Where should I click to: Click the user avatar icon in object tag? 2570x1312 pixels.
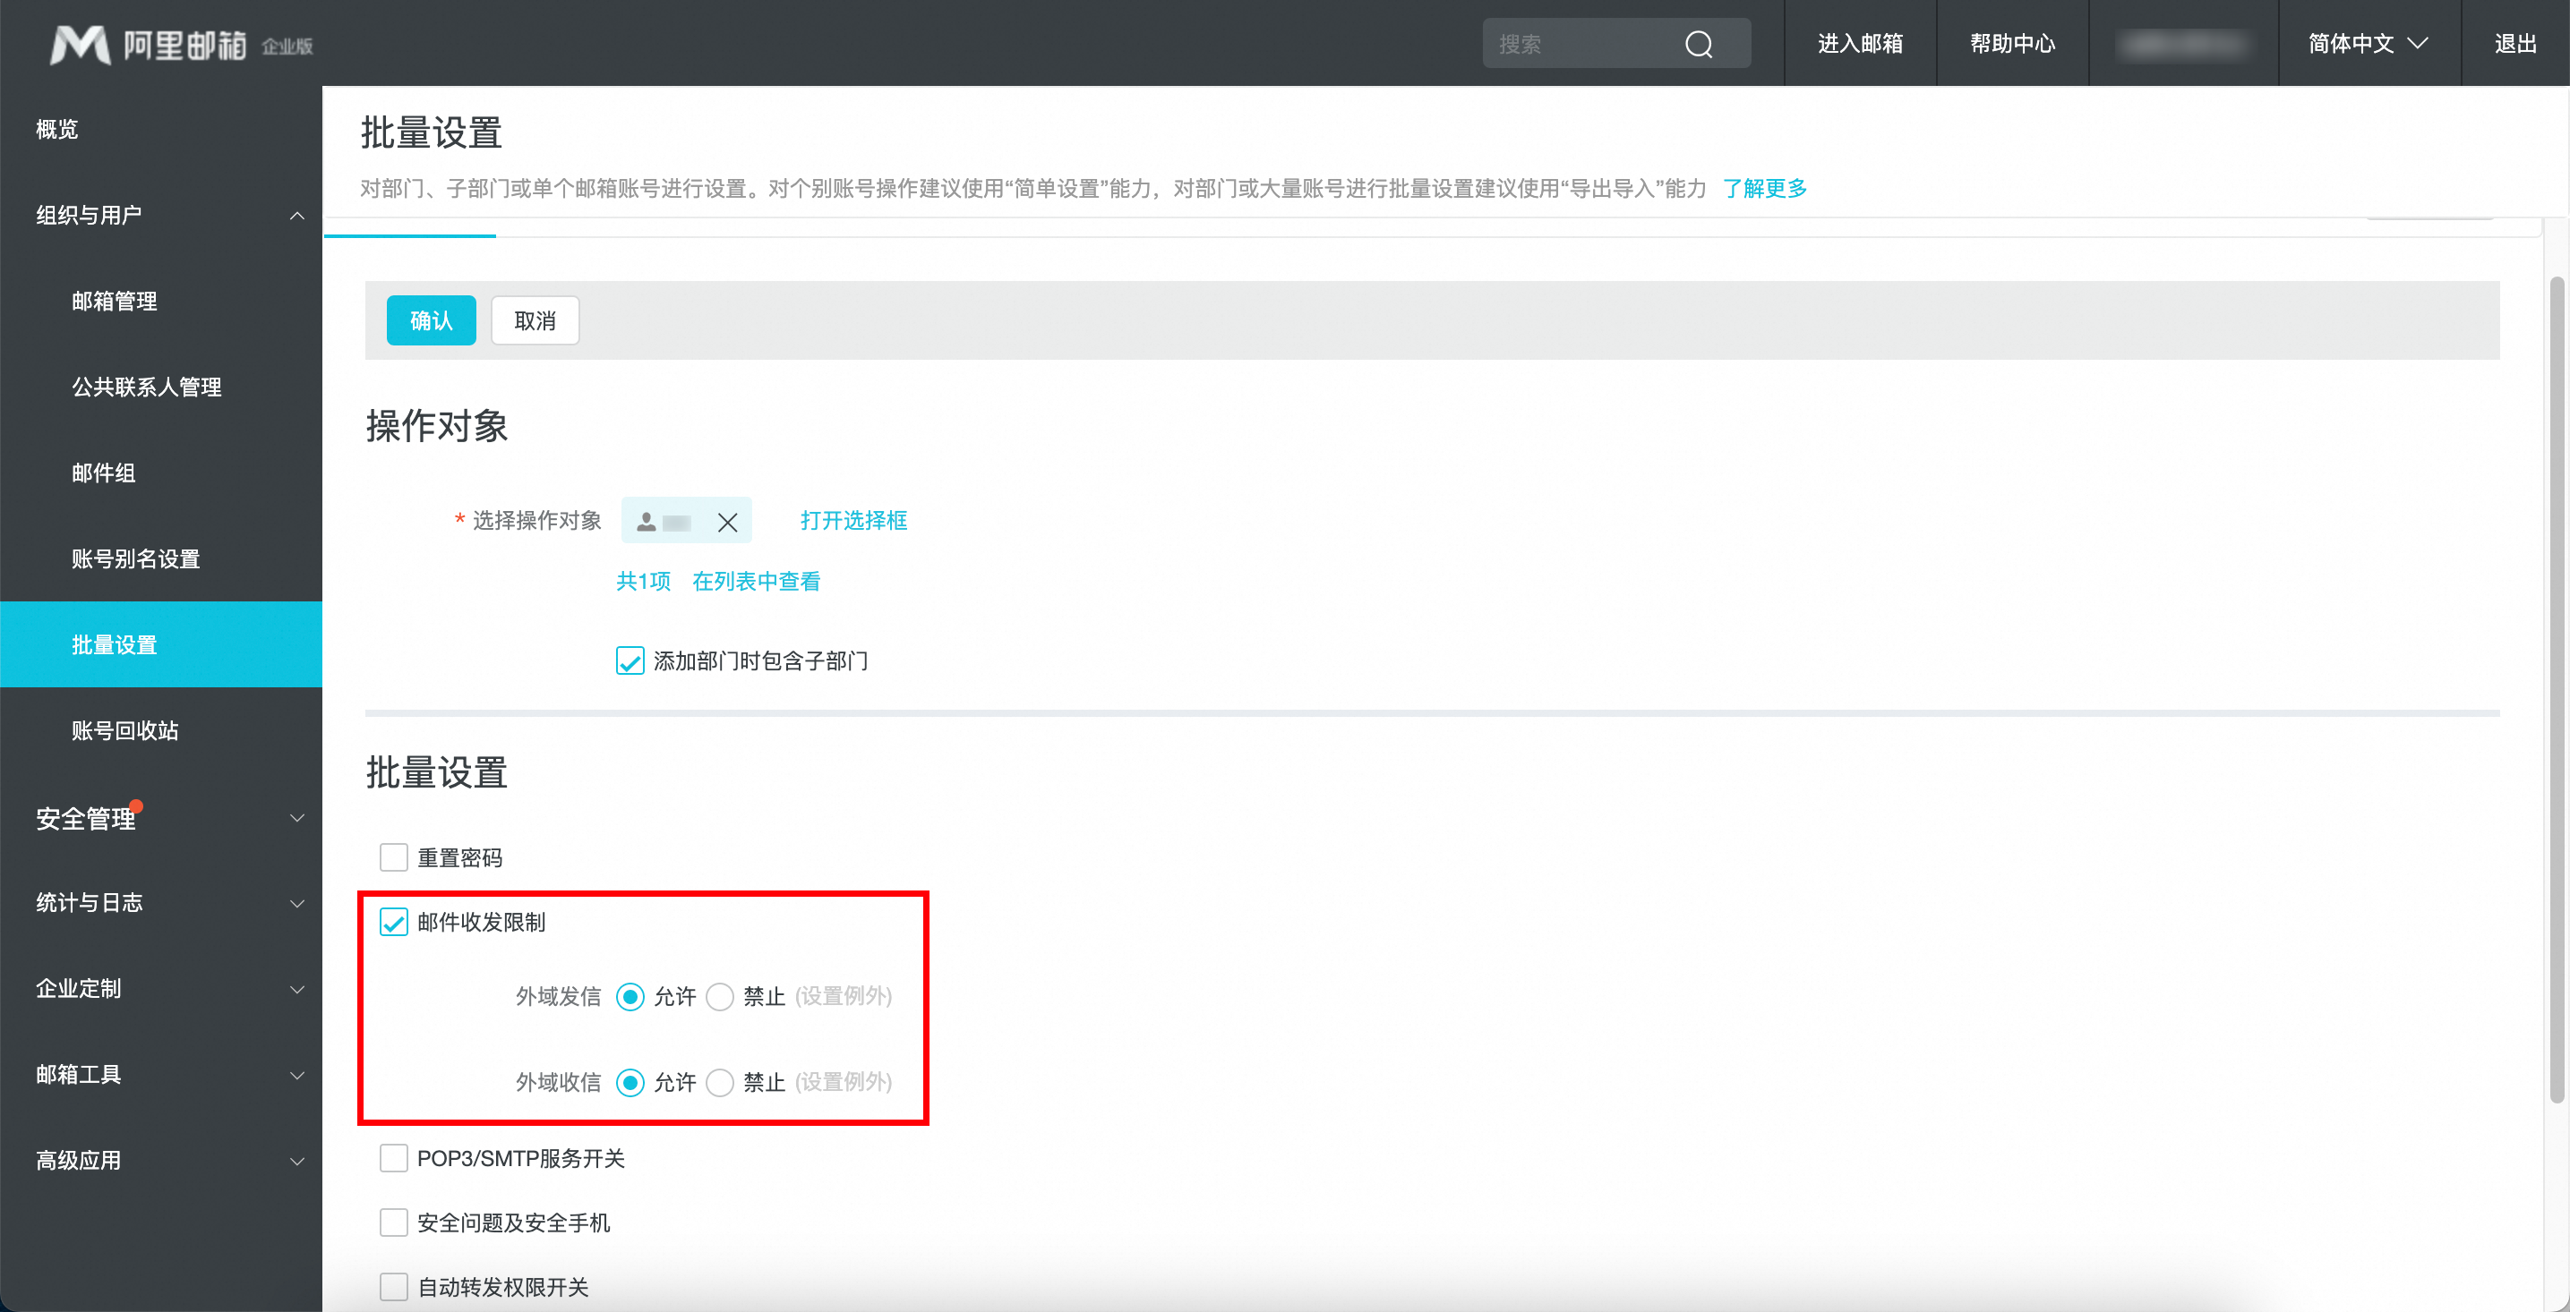pos(646,522)
